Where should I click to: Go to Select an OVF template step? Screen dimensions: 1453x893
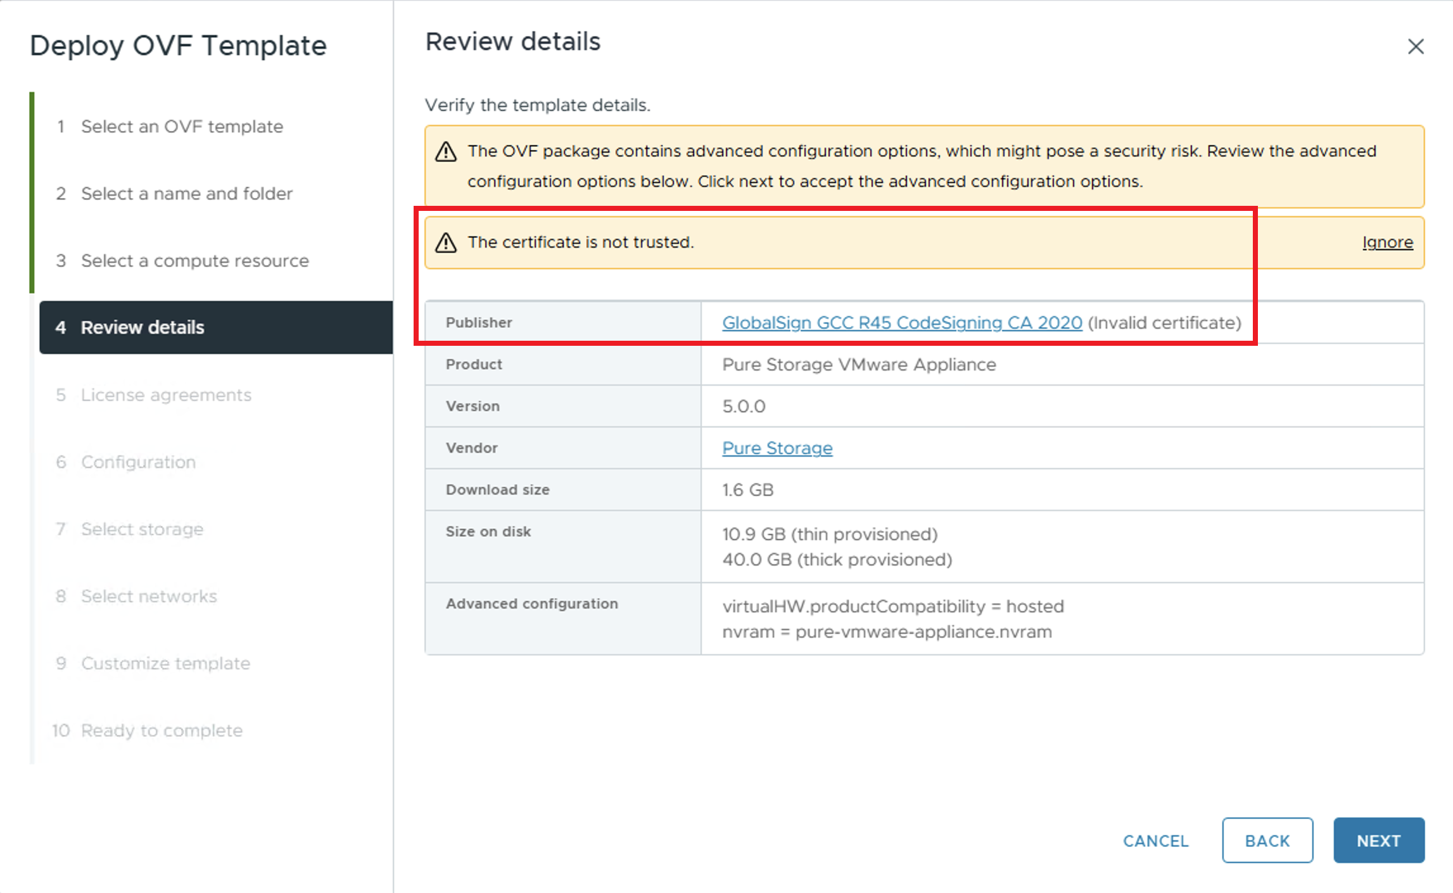coord(181,126)
